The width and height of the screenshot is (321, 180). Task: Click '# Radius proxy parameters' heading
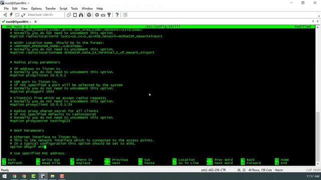pos(35,62)
